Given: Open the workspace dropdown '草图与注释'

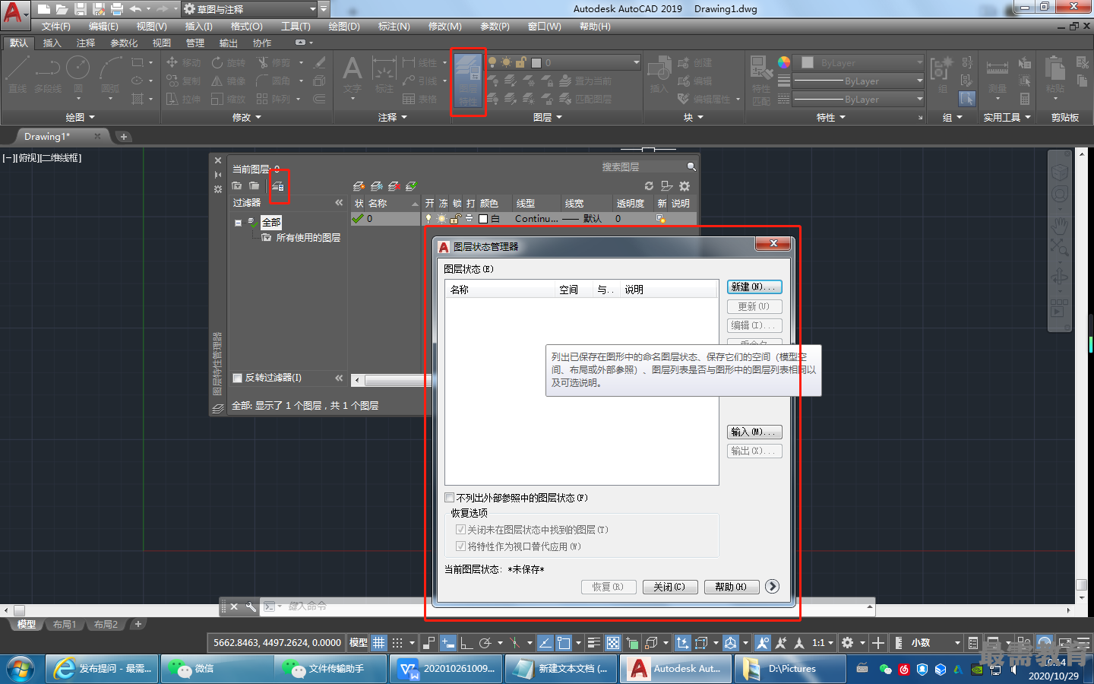Looking at the screenshot, I should click(249, 9).
